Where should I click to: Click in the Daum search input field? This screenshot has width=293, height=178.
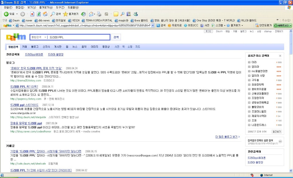(79, 37)
